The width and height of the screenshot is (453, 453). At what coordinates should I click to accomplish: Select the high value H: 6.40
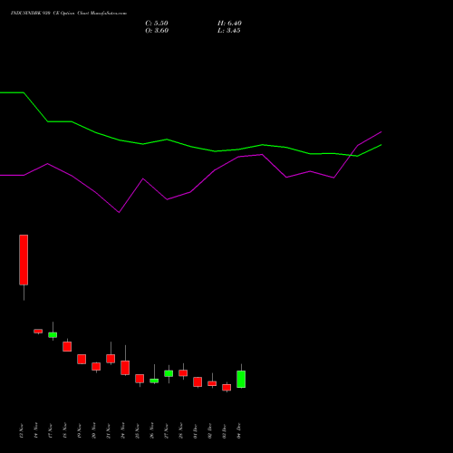pos(229,24)
